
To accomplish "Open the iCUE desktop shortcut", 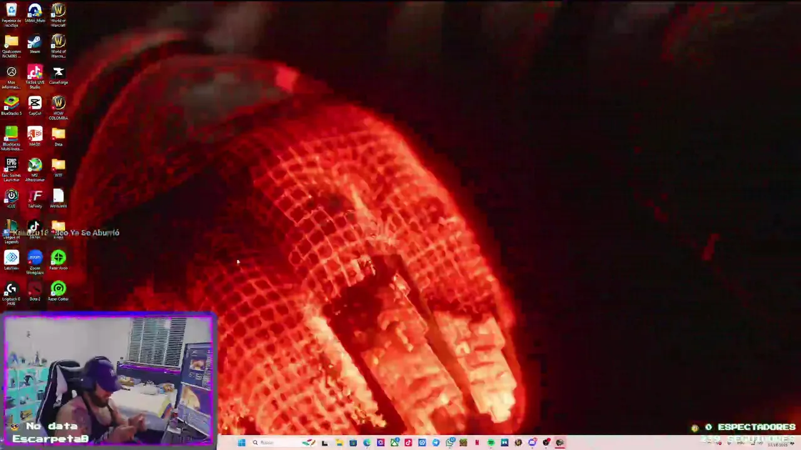I will pyautogui.click(x=11, y=198).
